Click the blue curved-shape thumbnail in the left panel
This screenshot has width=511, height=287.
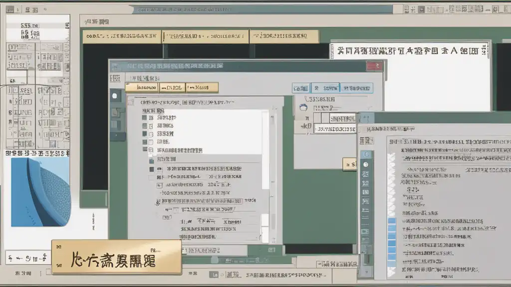point(40,192)
